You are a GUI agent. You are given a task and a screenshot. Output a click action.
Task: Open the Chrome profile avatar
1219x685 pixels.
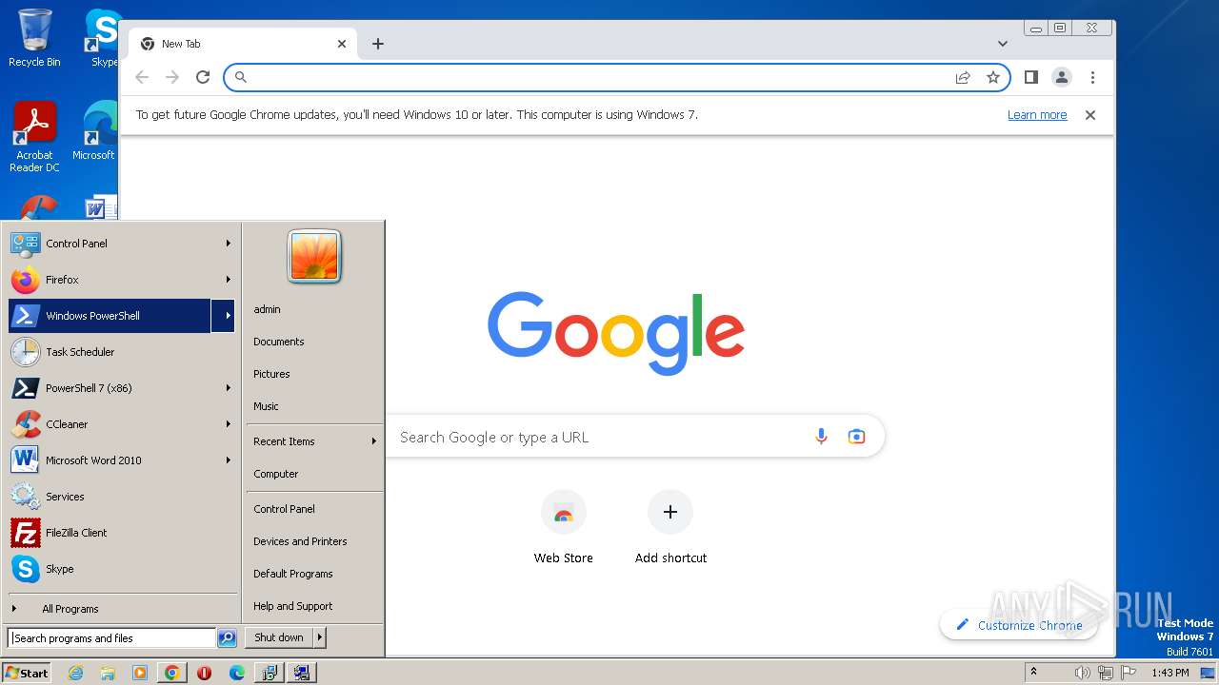tap(1062, 77)
